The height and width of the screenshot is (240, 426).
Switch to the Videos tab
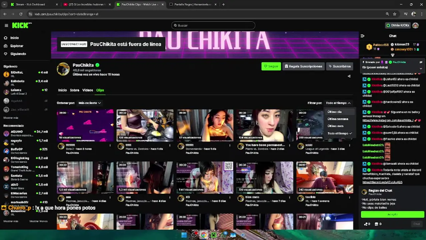(87, 90)
